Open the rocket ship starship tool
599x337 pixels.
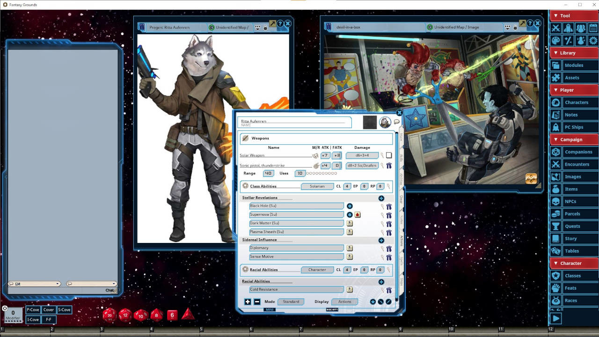(x=568, y=28)
